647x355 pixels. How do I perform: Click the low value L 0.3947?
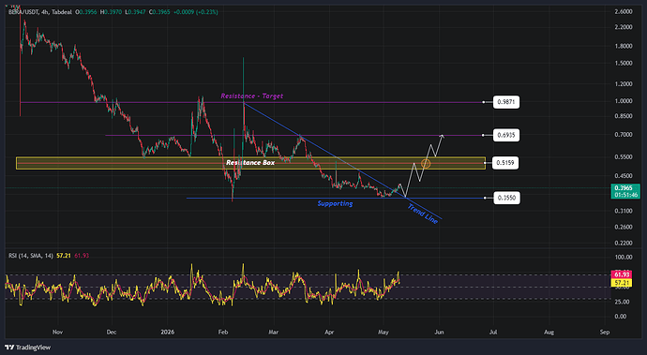pyautogui.click(x=134, y=12)
